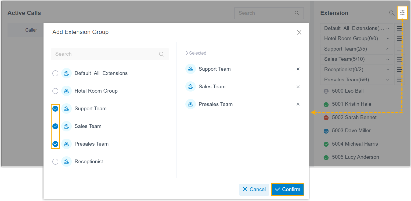Remove Presales Team from selected list

[298, 104]
